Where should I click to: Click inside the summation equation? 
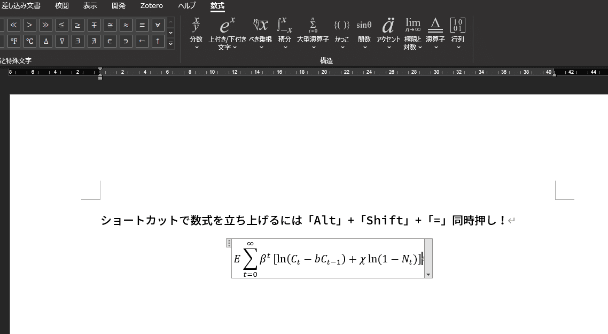[328, 259]
